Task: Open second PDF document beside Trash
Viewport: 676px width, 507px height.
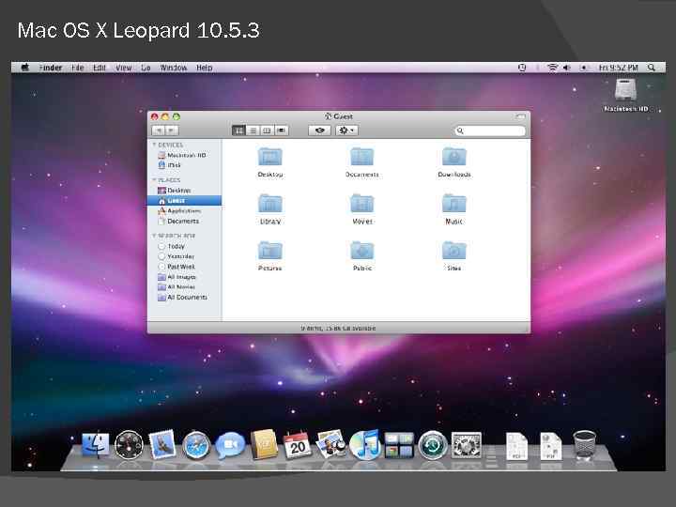Action: click(551, 446)
